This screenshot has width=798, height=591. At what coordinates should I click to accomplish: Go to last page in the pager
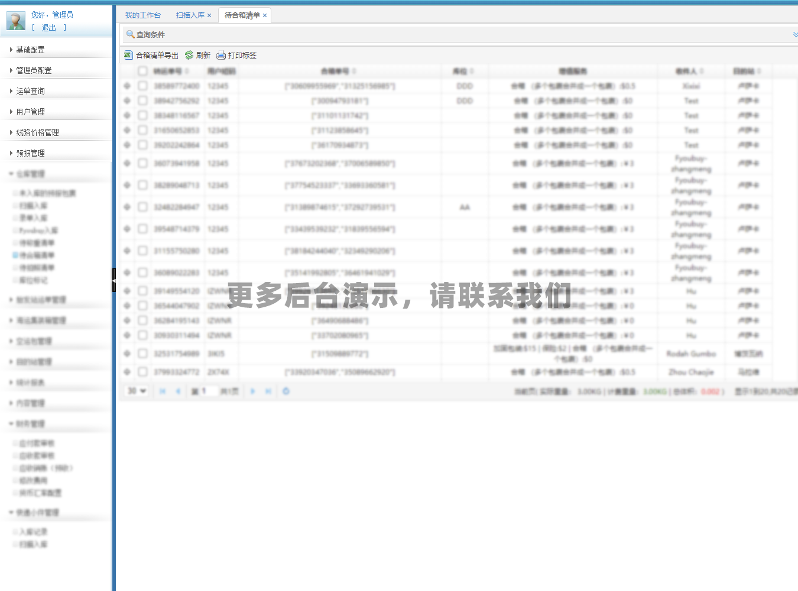coord(268,391)
